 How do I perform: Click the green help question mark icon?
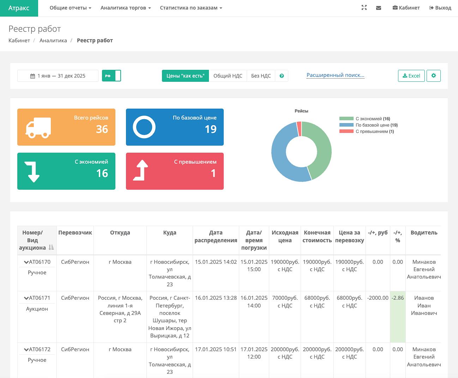click(282, 76)
